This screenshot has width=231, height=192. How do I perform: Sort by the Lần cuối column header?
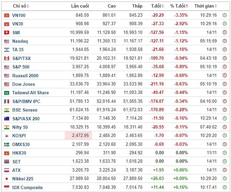coord(80,6)
